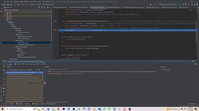Viewport: 199px width, 111px height.
Task: Open Project panel gear options
Action: 48,7
